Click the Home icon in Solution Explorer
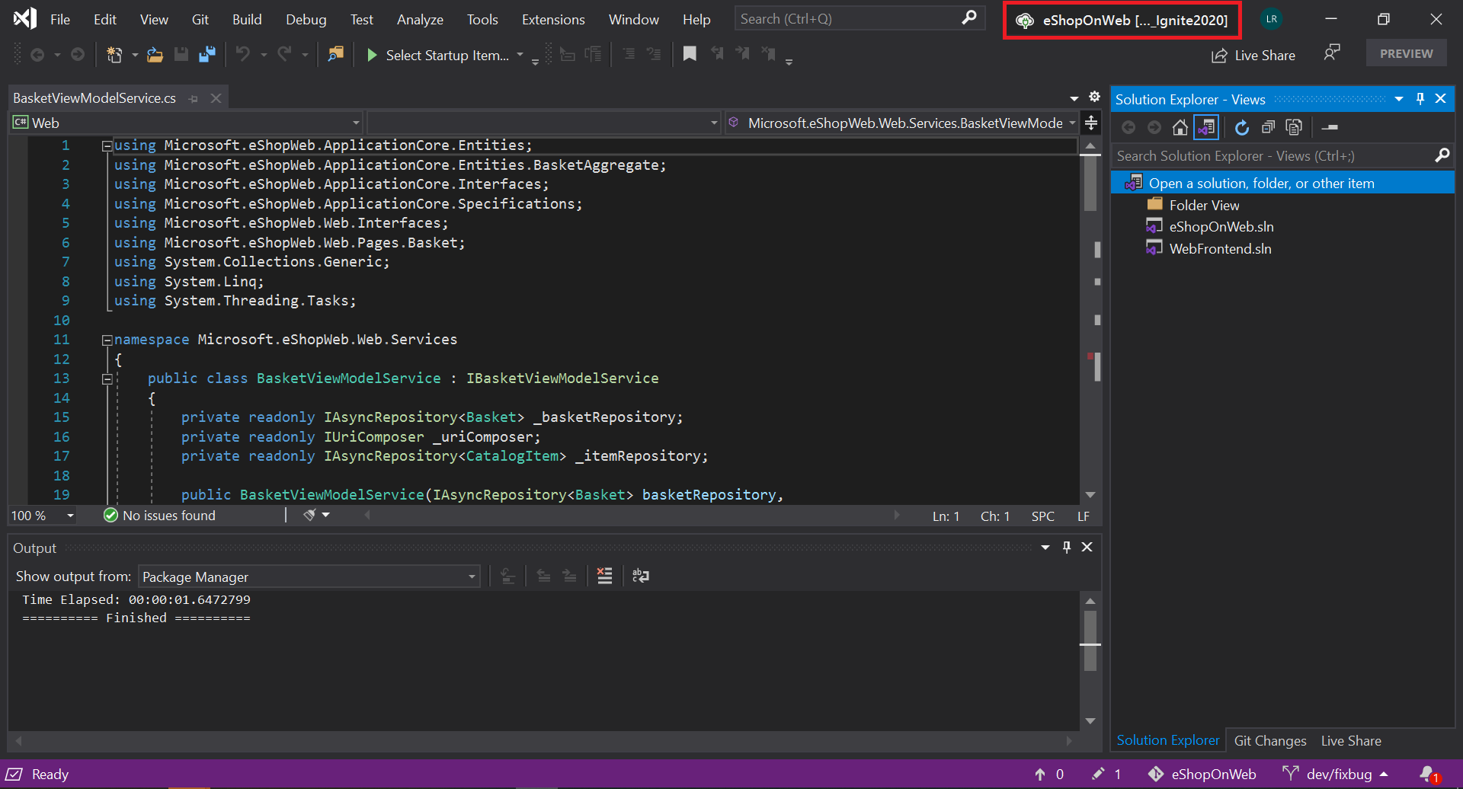This screenshot has height=789, width=1463. 1180,127
